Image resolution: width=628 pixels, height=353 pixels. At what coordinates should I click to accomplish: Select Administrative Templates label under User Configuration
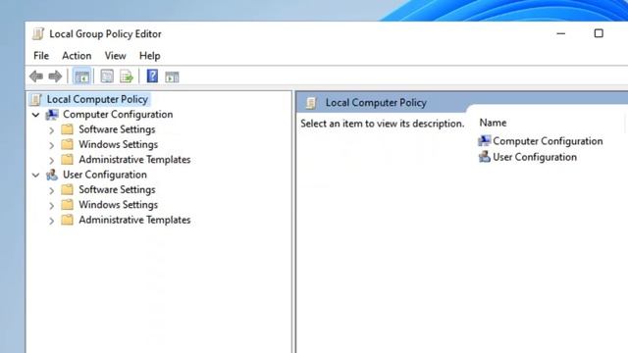(x=134, y=220)
